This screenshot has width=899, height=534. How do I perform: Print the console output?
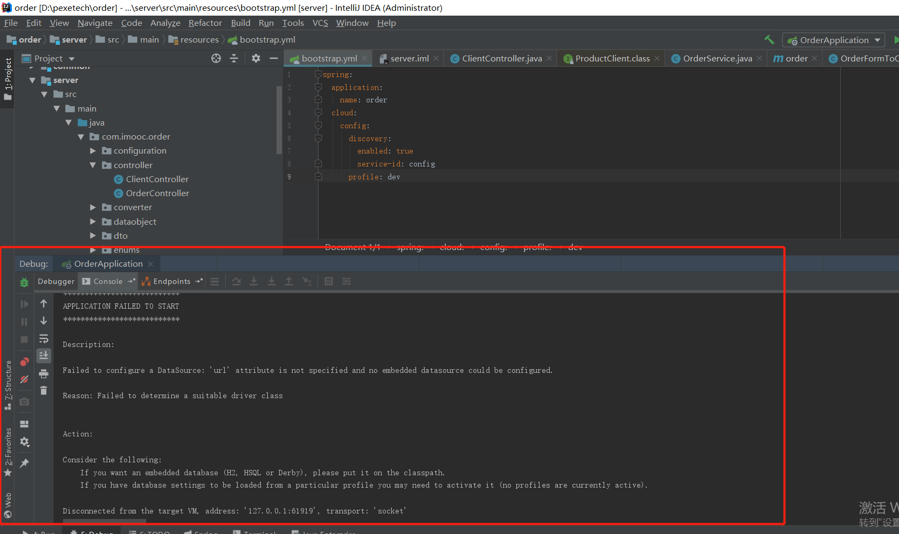[x=44, y=373]
